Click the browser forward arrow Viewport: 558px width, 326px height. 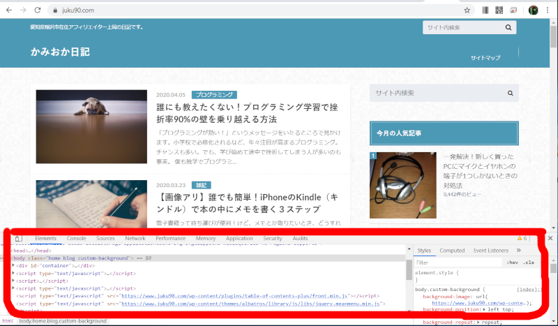[23, 10]
